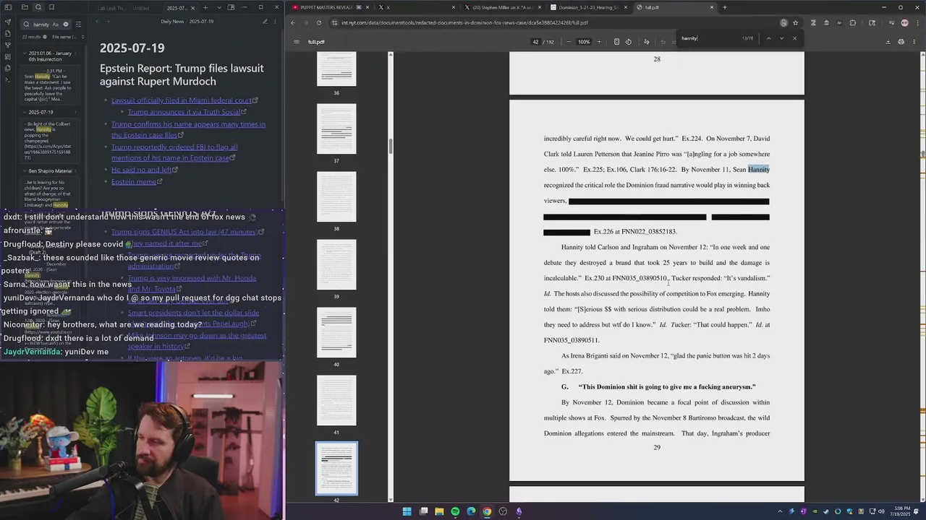Zoom out the PDF with minus button
Screen dimensions: 926x520
(x=569, y=42)
